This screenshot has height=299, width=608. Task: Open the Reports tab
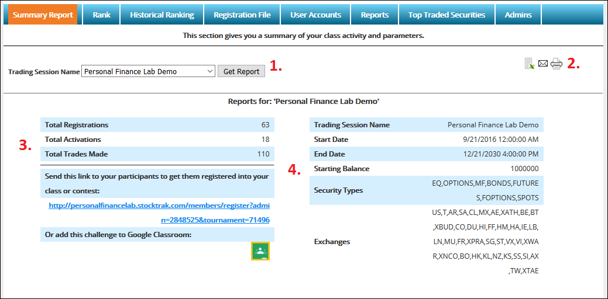pyautogui.click(x=375, y=15)
